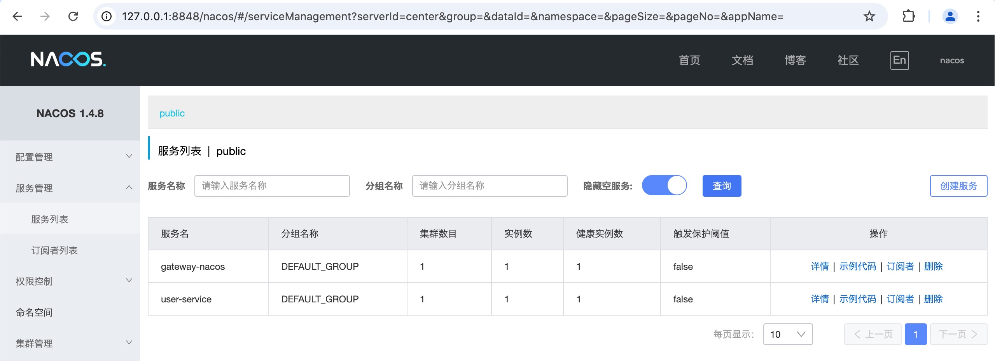Open 博客 in the top navigation
This screenshot has height=361, width=995.
[x=795, y=60]
